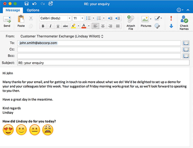Click 'Have a great day in the meantime.' line
The image size is (193, 148).
[28, 99]
